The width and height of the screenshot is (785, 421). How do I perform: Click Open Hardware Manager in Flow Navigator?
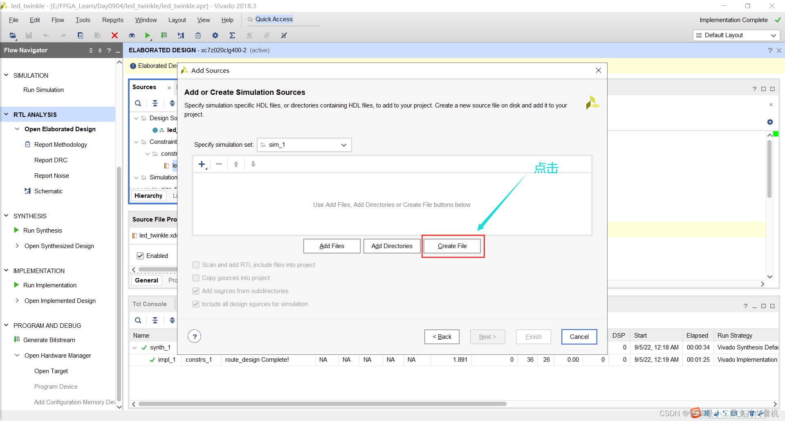(58, 356)
